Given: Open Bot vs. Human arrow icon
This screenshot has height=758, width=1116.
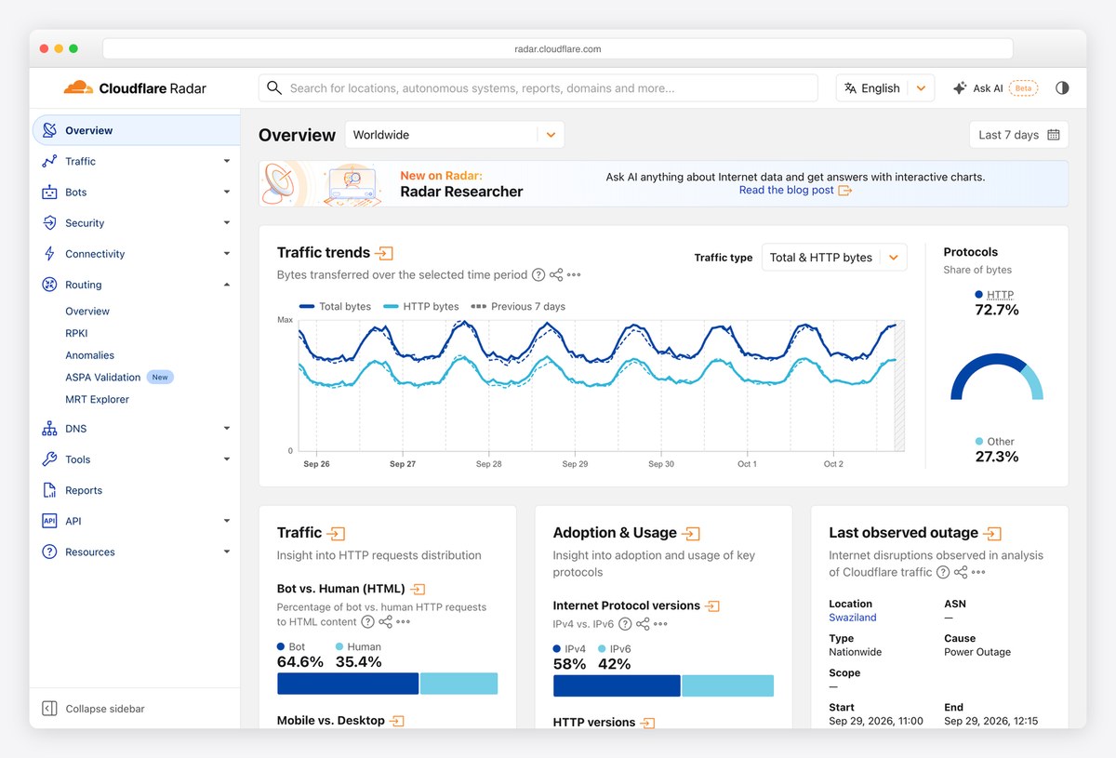Looking at the screenshot, I should click(x=418, y=589).
